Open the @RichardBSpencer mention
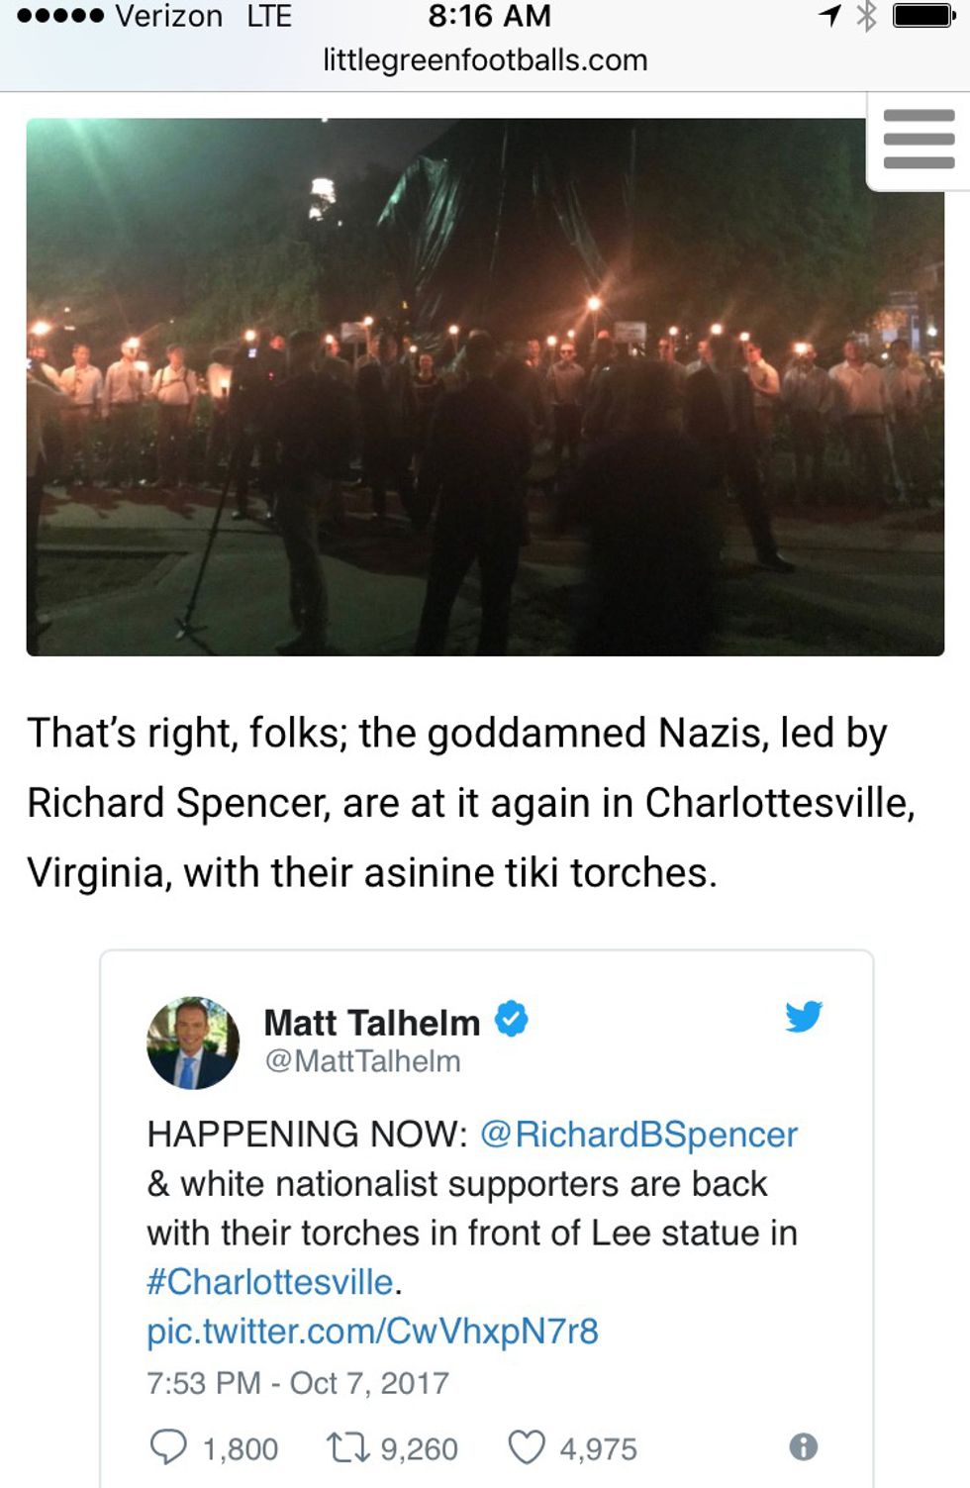Viewport: 970px width, 1488px height. coord(638,1135)
